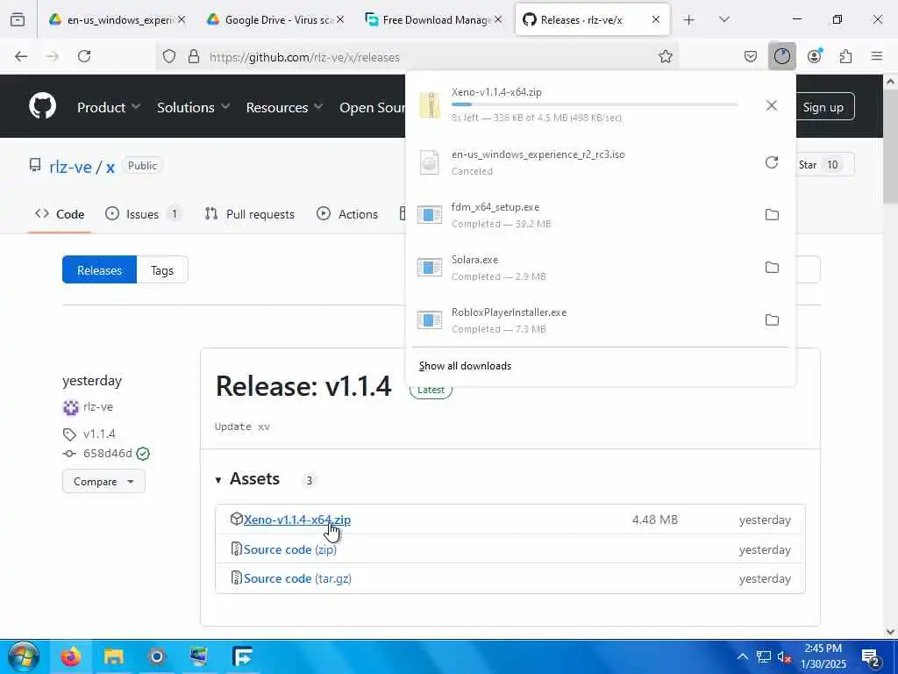Open the Firefox account icon
Image resolution: width=898 pixels, height=674 pixels.
tap(815, 56)
